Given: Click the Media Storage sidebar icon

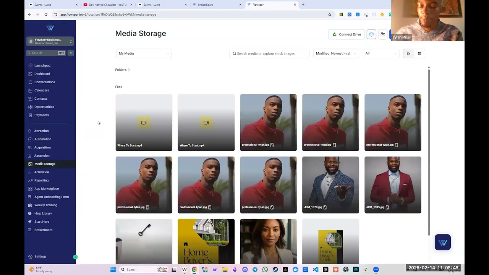Looking at the screenshot, I should point(30,164).
